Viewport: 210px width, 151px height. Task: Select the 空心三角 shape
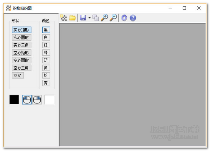click(x=22, y=68)
